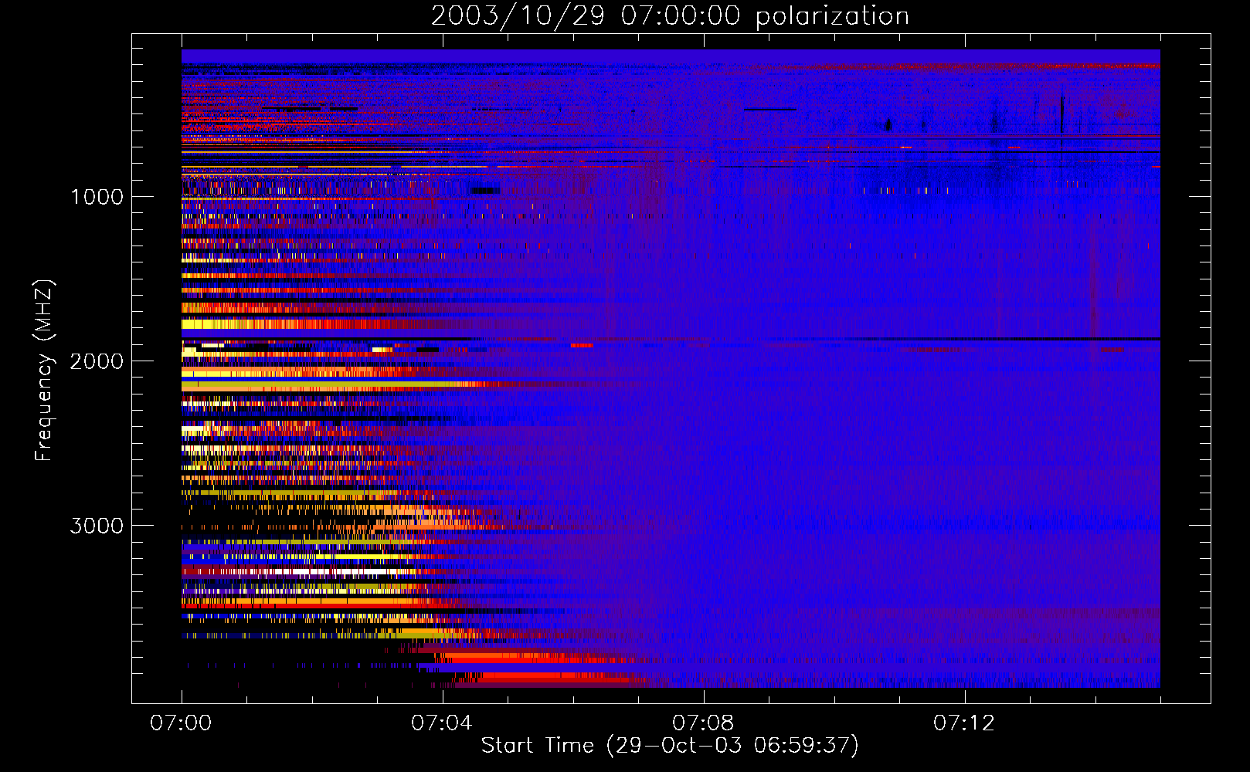Screen dimensions: 1250x772
Task: Select the 07:04 time tick label
Action: 442,723
